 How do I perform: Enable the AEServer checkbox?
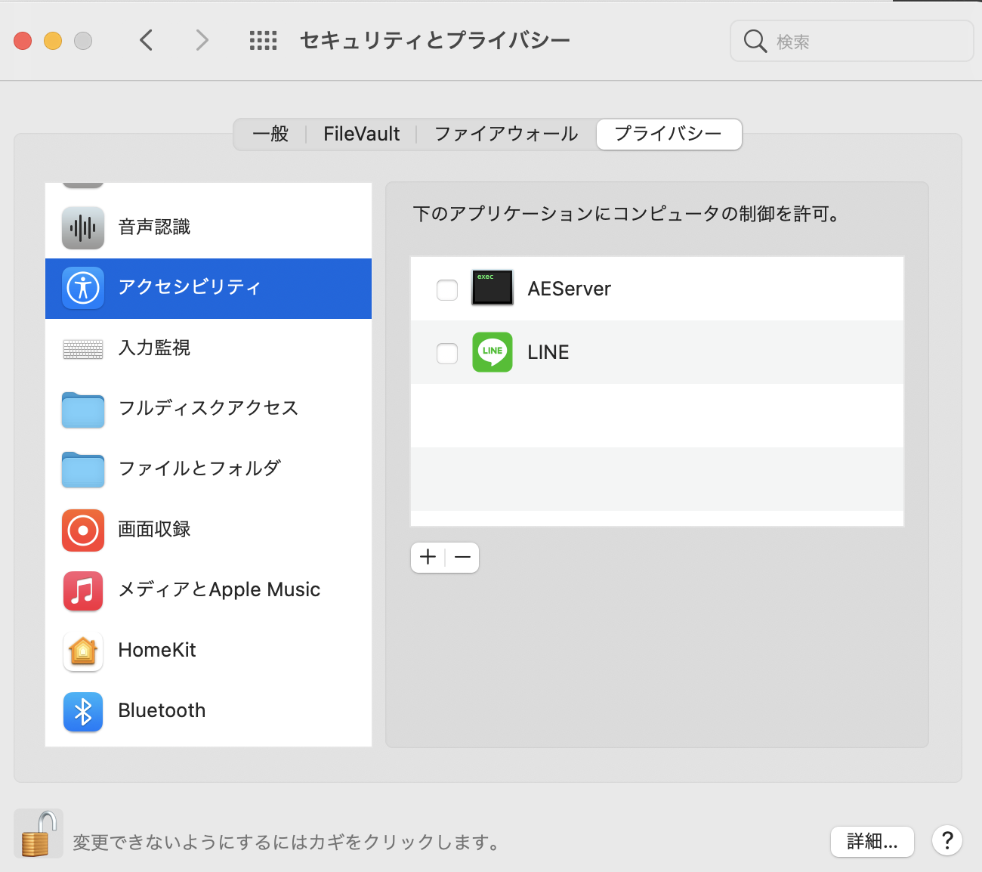pyautogui.click(x=447, y=289)
